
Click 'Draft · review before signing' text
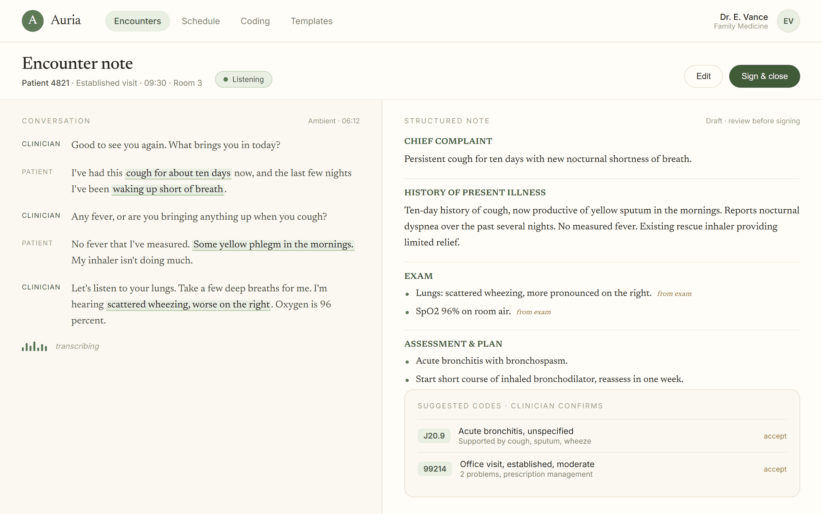[x=752, y=121]
